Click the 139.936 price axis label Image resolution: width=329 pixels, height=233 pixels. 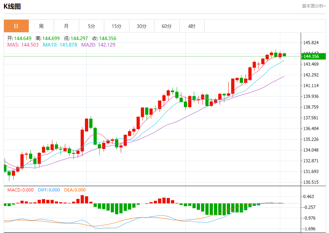click(x=311, y=96)
